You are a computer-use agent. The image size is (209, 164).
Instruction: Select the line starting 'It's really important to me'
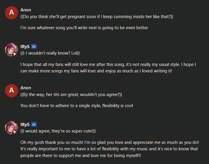[x=109, y=149]
